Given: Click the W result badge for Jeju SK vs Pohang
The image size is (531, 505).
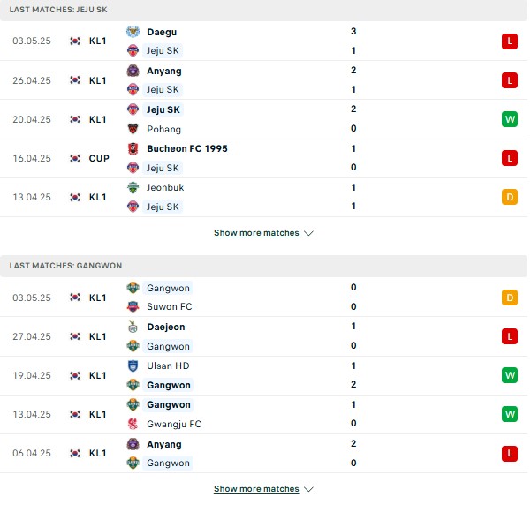Looking at the screenshot, I should click(x=510, y=119).
